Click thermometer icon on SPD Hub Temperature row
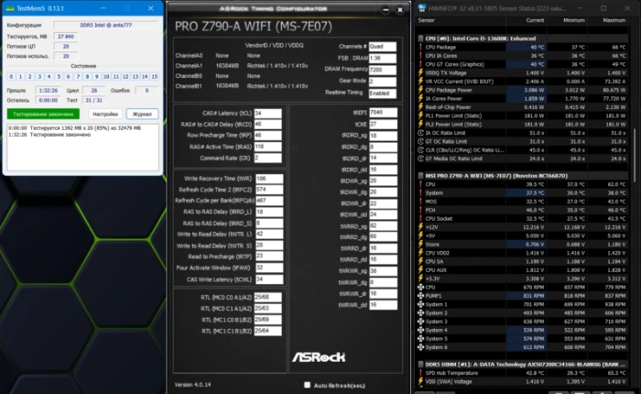 click(x=420, y=373)
